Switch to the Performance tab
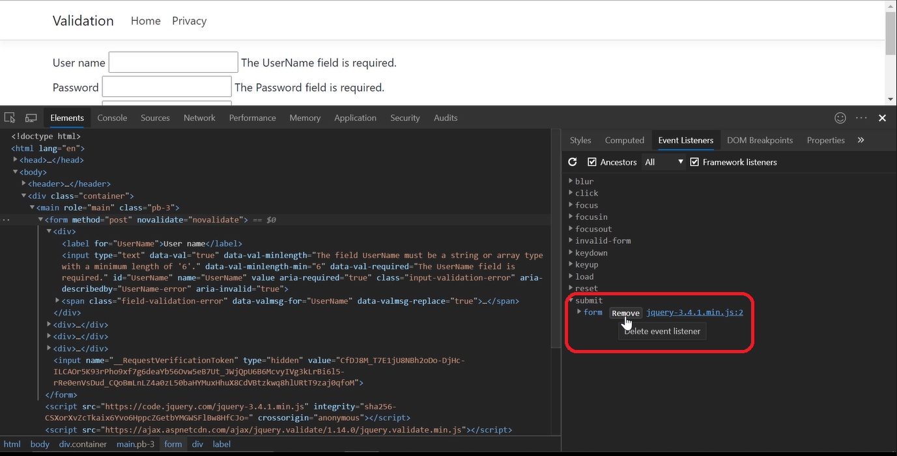 [x=252, y=118]
